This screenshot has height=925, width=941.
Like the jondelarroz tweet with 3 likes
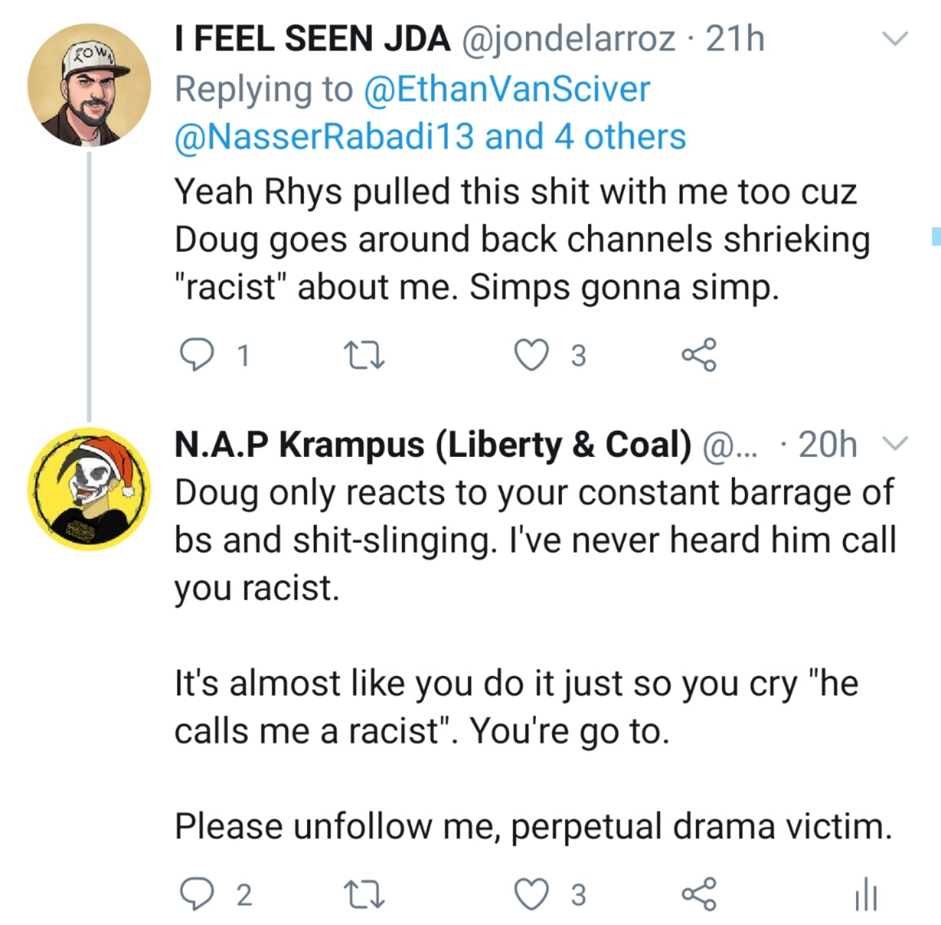coord(531,356)
